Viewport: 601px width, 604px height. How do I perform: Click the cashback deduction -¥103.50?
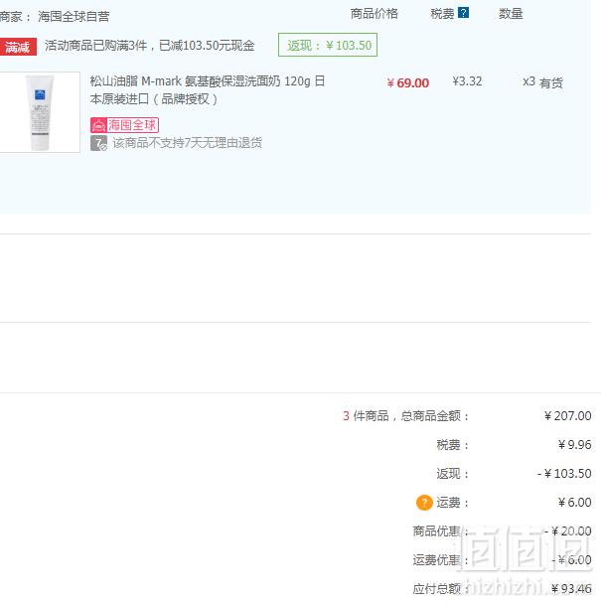tap(564, 474)
